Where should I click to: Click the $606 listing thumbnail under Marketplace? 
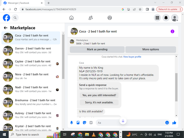pos(72,42)
